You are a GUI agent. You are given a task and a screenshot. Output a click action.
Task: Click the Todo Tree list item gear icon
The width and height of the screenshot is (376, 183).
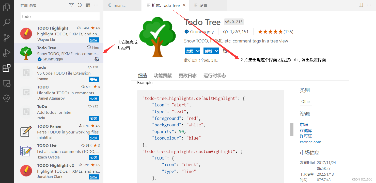tap(97, 59)
